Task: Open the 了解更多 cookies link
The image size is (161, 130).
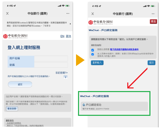Action: 47,26
